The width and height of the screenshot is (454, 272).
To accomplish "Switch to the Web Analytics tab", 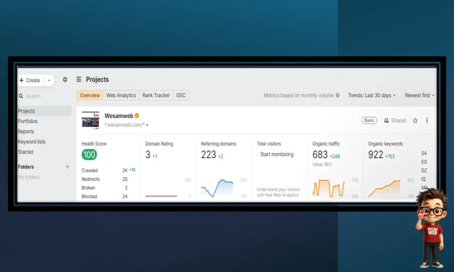I will click(121, 95).
